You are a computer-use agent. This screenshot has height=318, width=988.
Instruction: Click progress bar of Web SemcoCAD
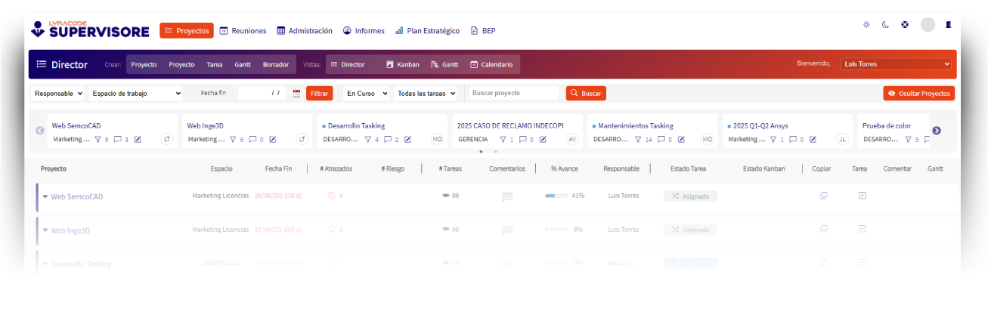pos(556,196)
